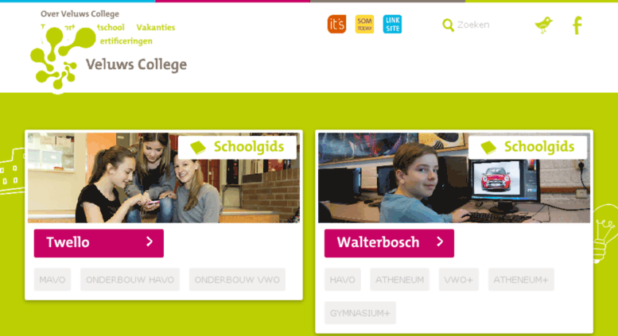Select the ATHENEUM+ tag

tap(521, 280)
